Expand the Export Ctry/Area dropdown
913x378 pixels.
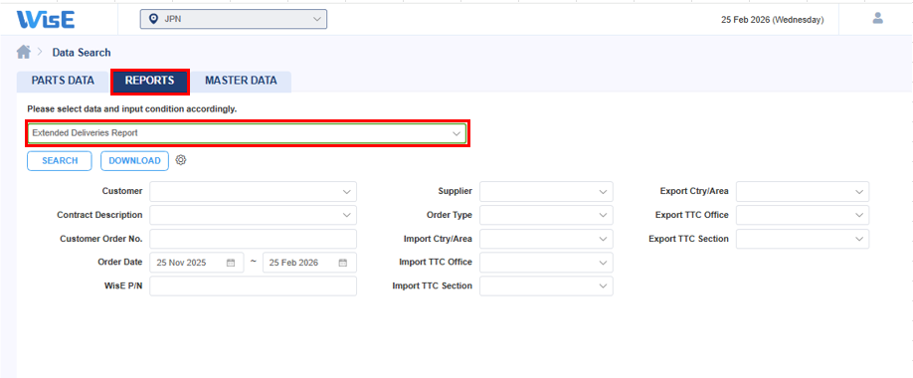coord(803,192)
